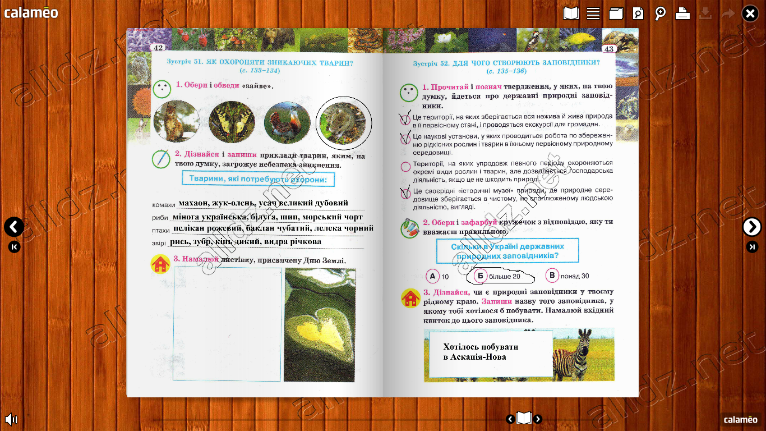Click the row label 'комахи'

pyautogui.click(x=163, y=205)
